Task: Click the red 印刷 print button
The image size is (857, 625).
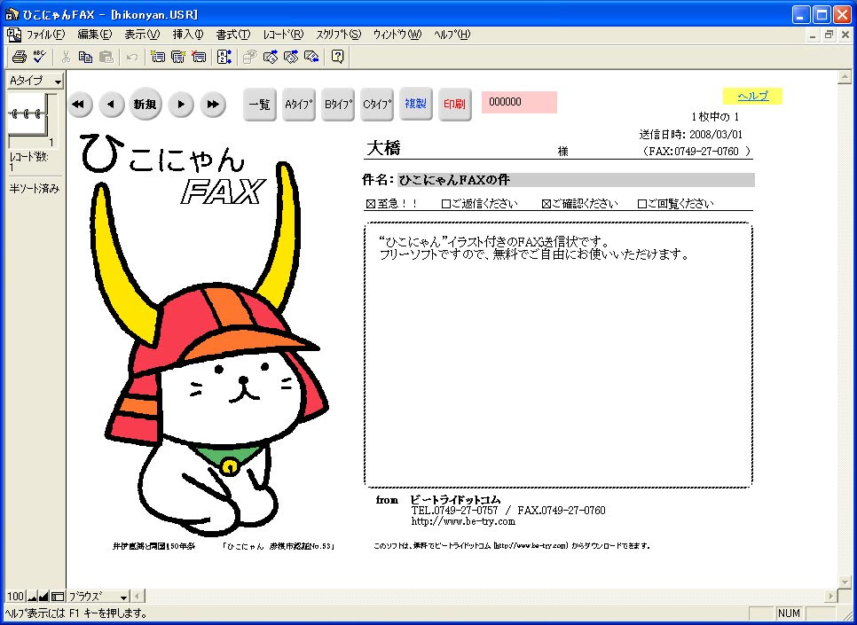Action: click(455, 104)
